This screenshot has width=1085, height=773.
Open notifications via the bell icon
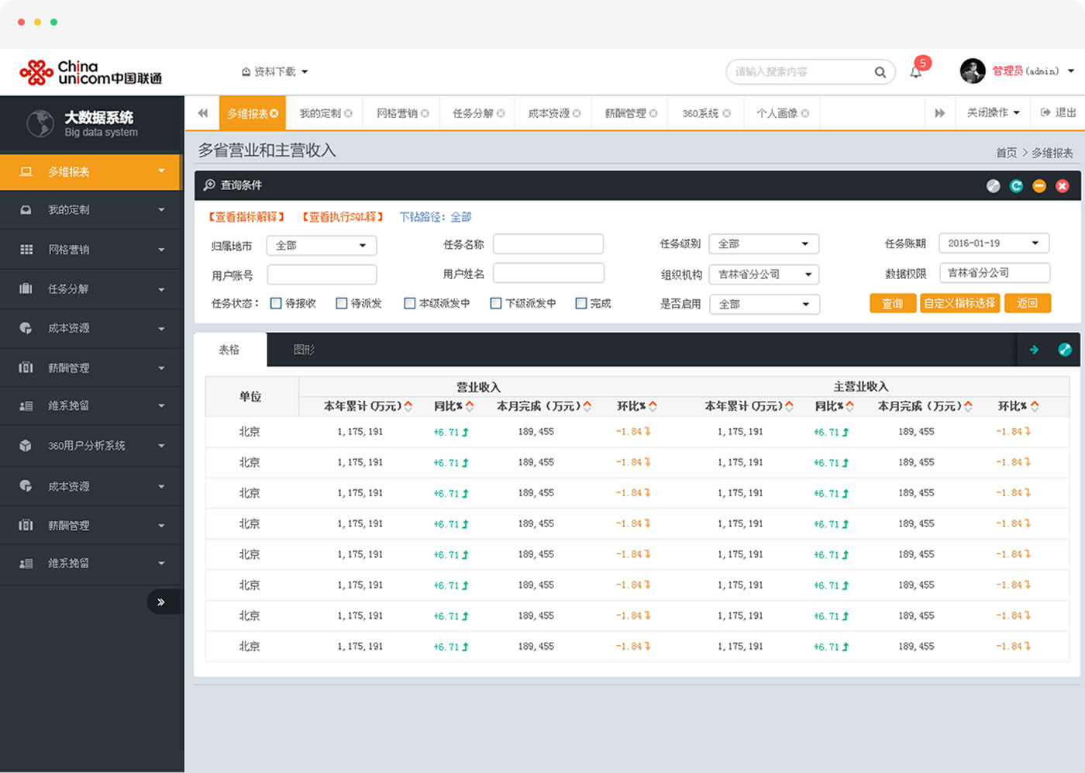click(x=914, y=71)
